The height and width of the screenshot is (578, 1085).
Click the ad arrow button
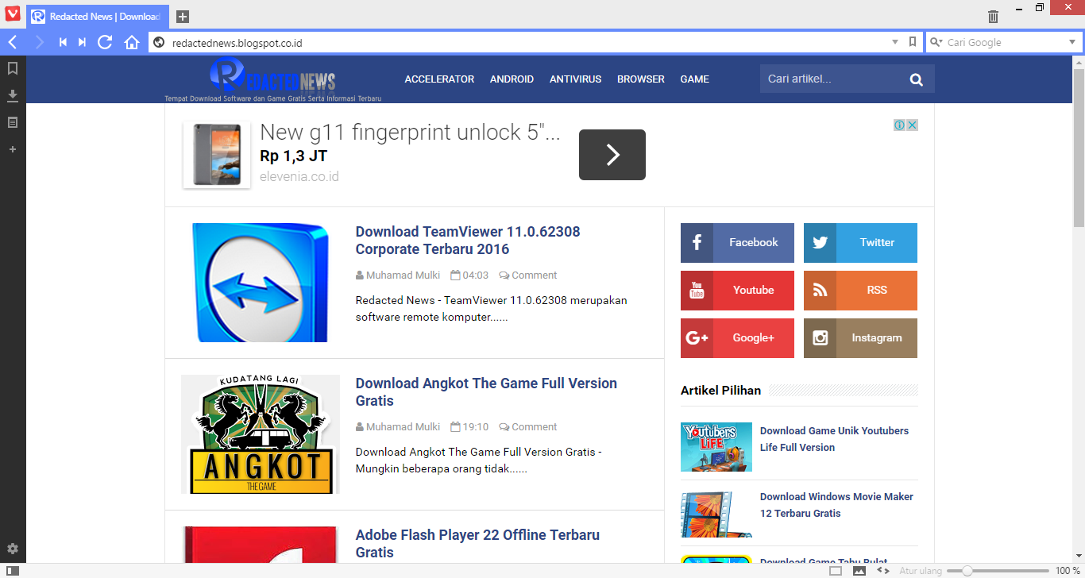pos(612,155)
